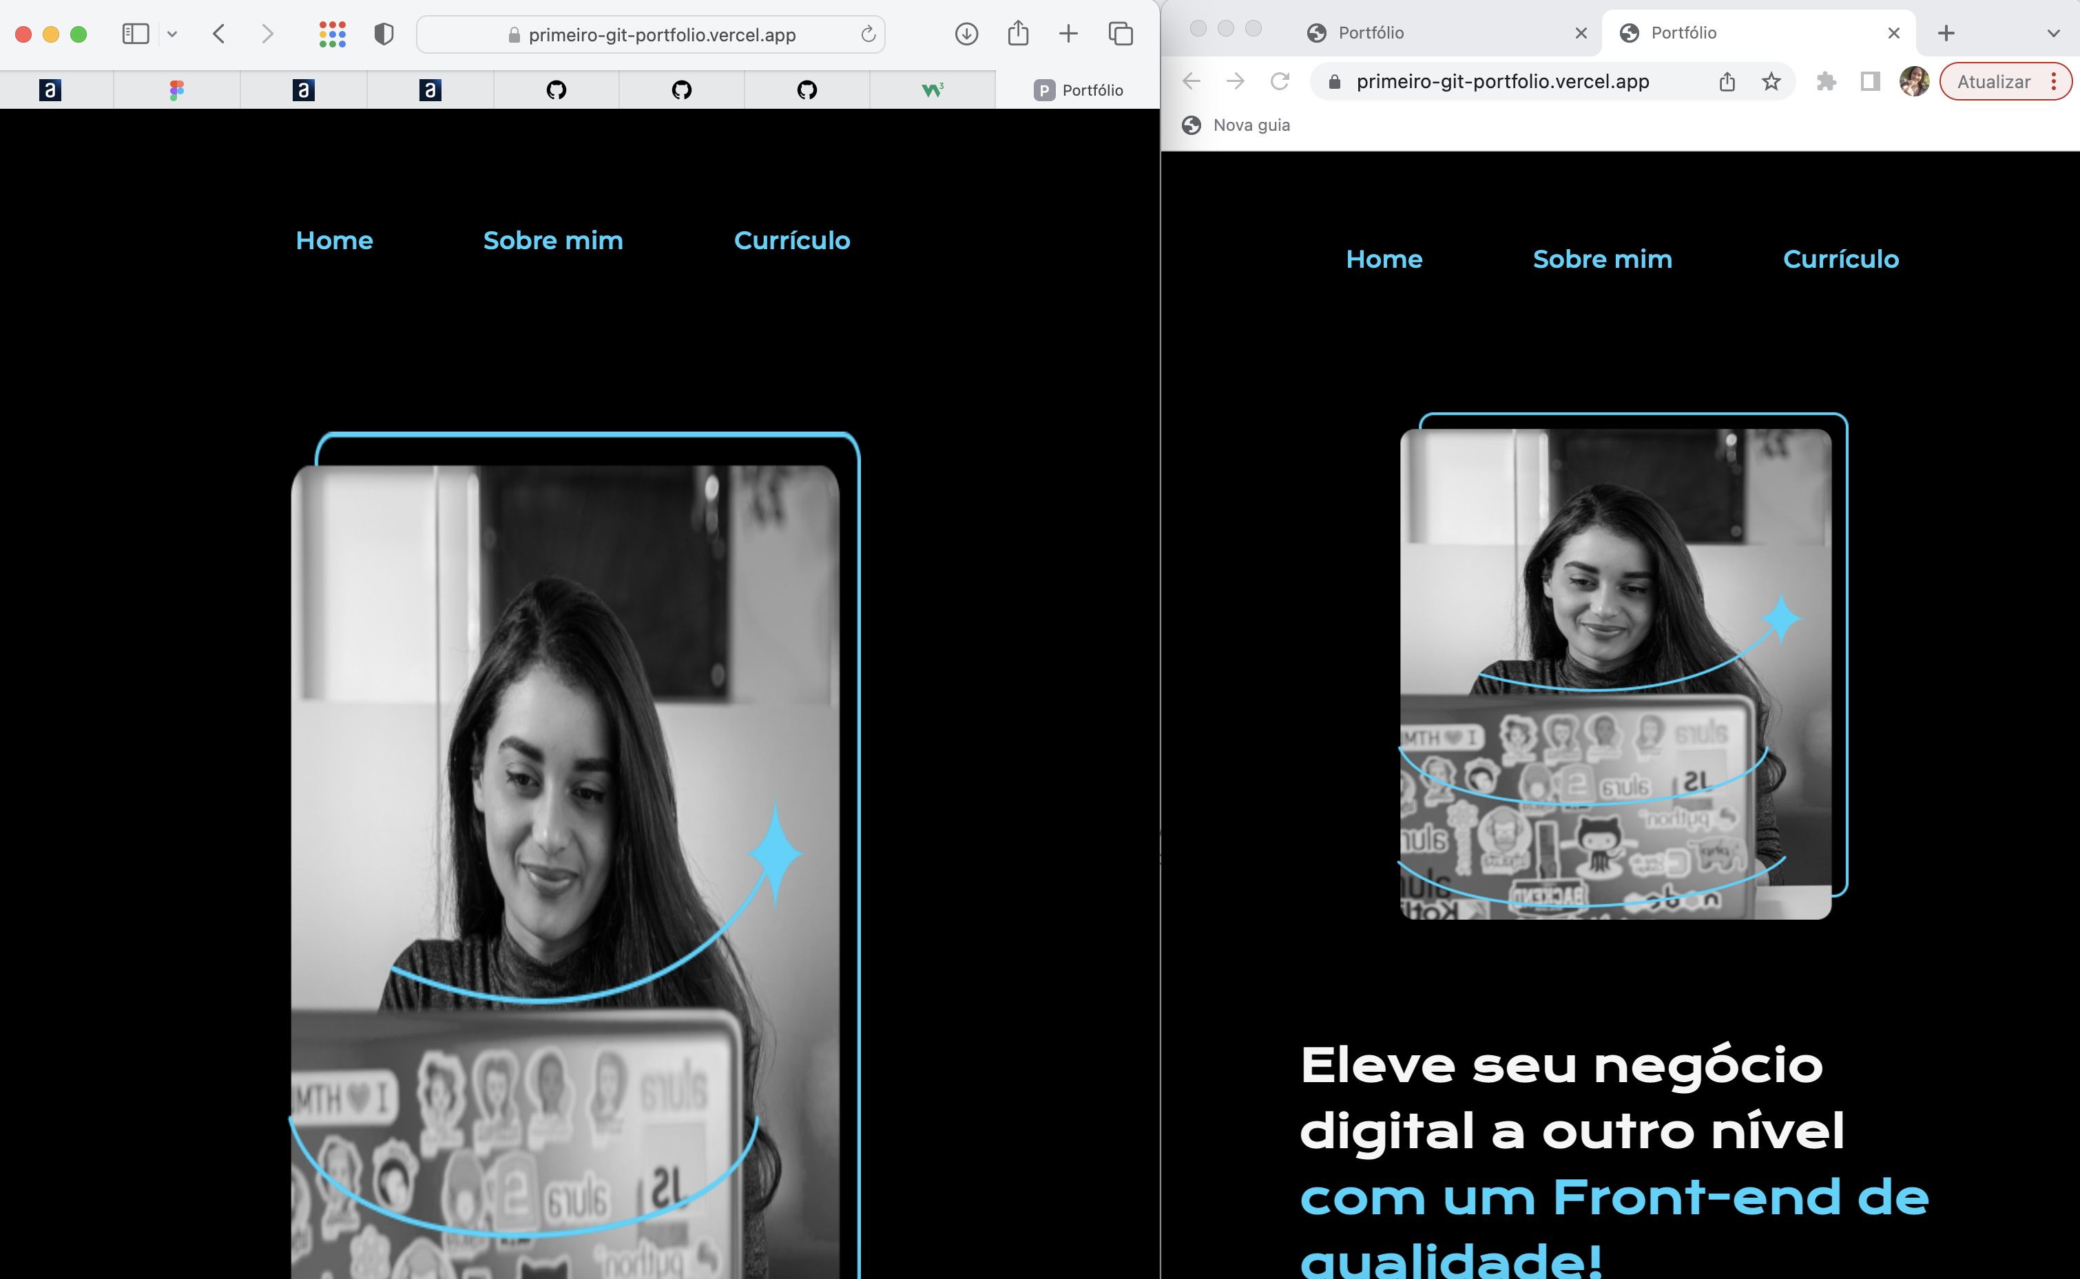Open the colorful apps grid in Safari
2080x1279 pixels.
pos(333,34)
